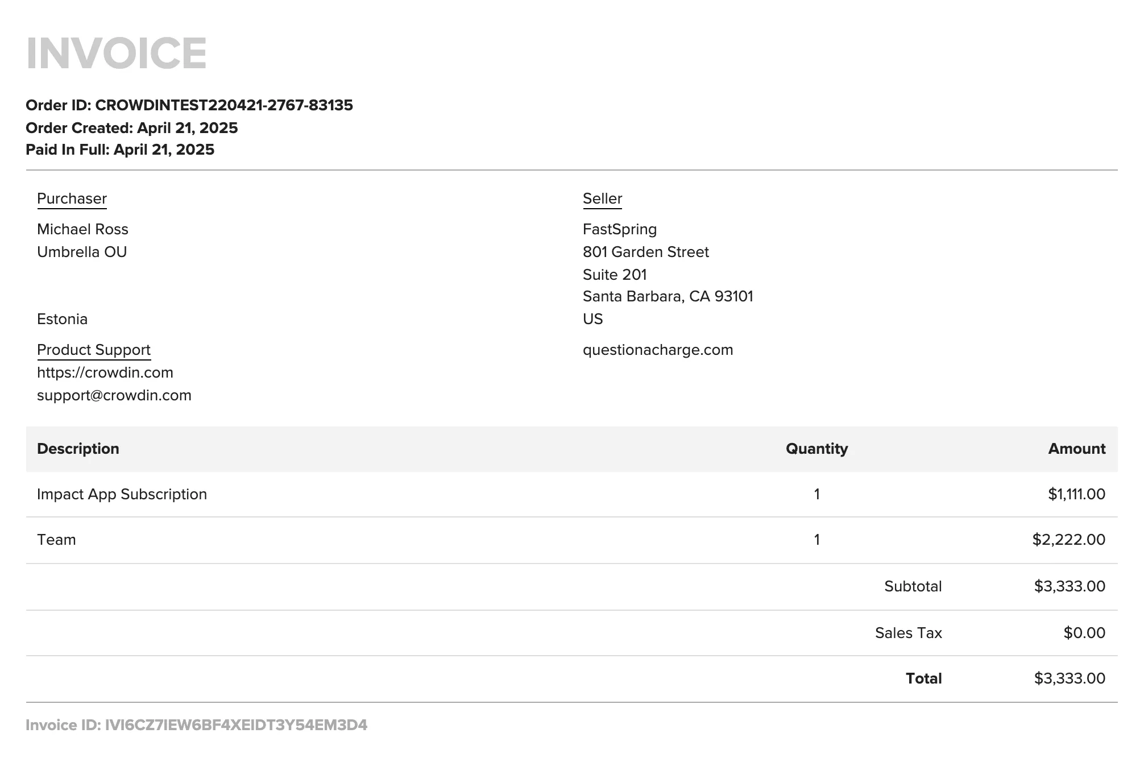Select the Estonia country entry

pyautogui.click(x=63, y=319)
